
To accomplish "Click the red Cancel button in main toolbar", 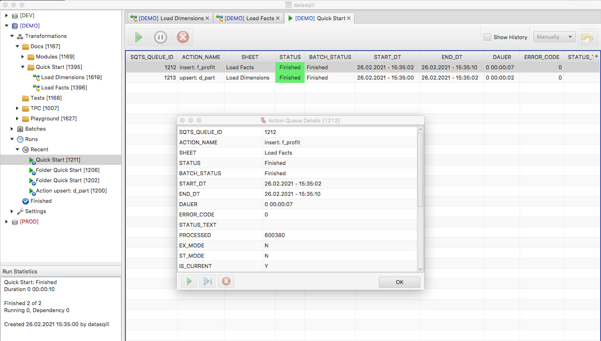I will [x=182, y=37].
